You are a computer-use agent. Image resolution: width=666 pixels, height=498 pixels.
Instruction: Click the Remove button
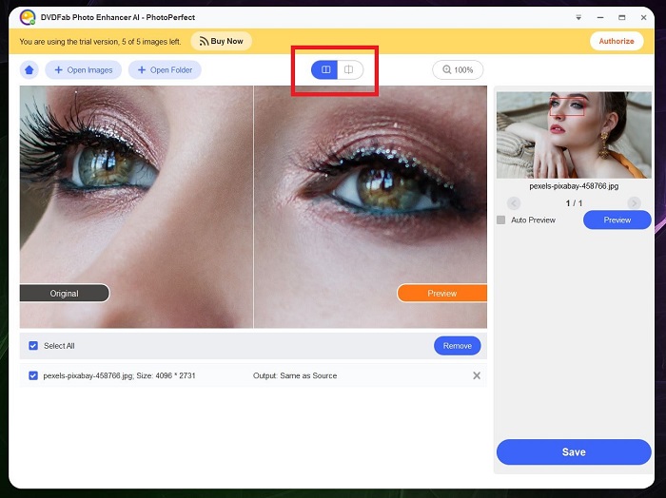pyautogui.click(x=458, y=346)
